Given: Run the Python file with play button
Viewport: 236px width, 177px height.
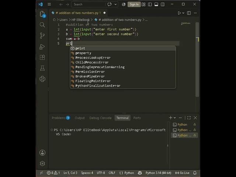Looking at the screenshot, I should [179, 13].
